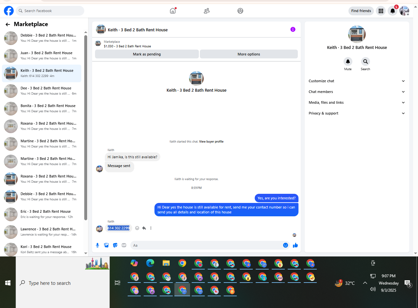Image resolution: width=418 pixels, height=308 pixels.
Task: Open the Groups icon in top navigation
Action: pos(240,11)
